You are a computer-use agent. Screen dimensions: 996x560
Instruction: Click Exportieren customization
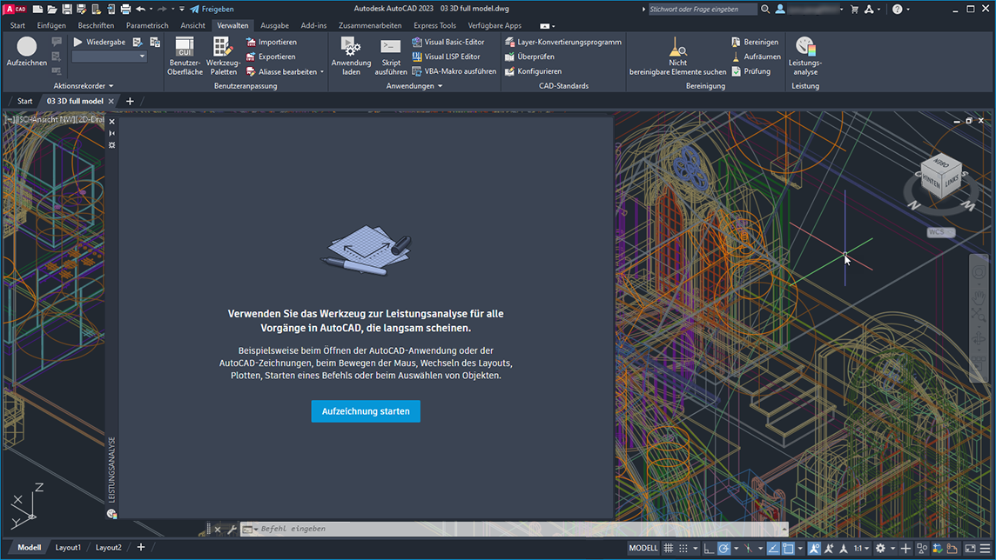271,57
